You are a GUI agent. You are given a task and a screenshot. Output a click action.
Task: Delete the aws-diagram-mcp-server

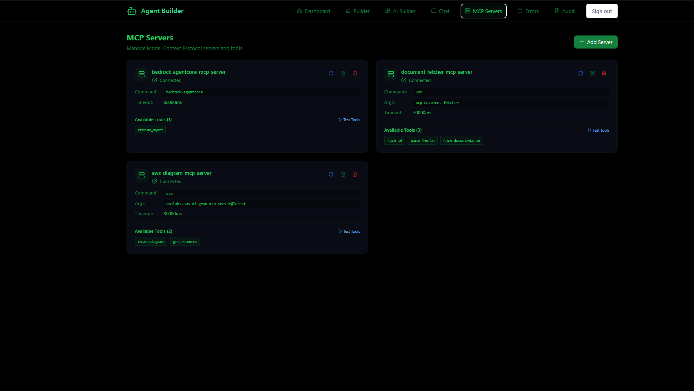click(x=355, y=175)
